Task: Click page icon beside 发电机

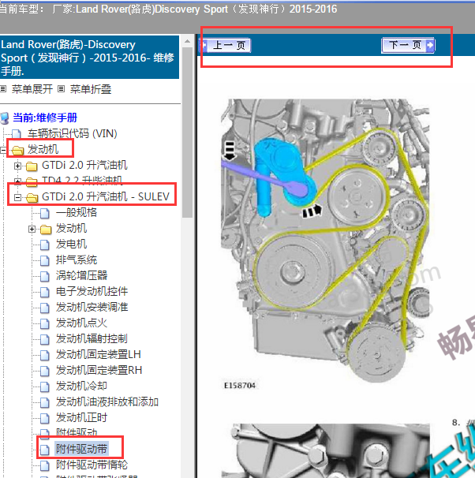Action: point(45,245)
